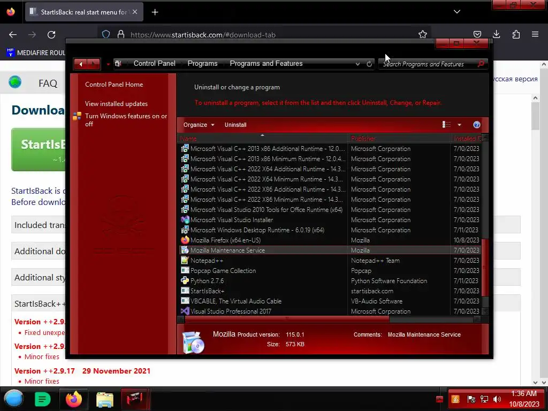Click the Control Panel breadcrumb

pos(155,63)
